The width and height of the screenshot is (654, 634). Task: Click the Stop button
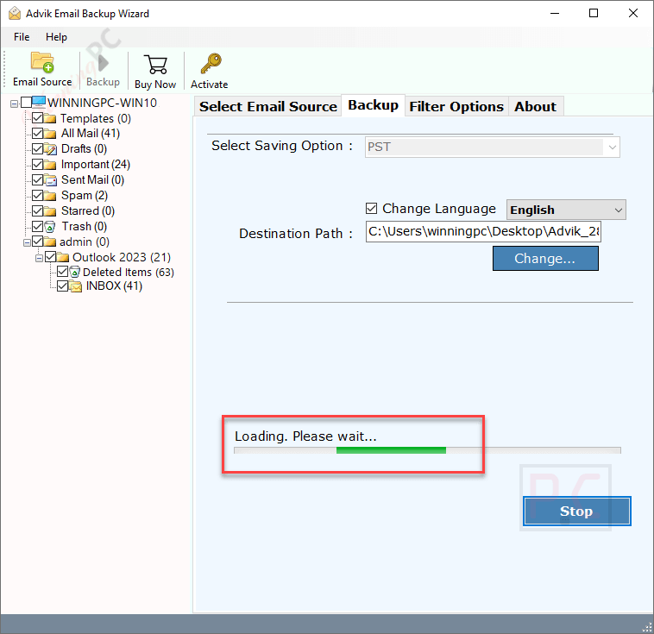click(577, 511)
